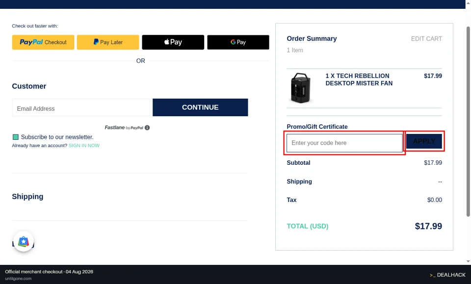The height and width of the screenshot is (284, 471).
Task: Click the Tax $0.00 value
Action: click(435, 200)
